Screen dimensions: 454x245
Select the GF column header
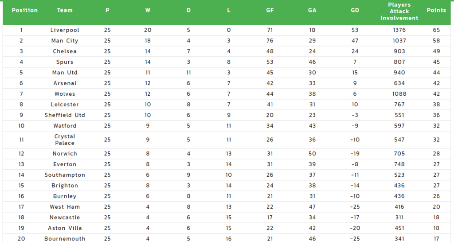(x=270, y=11)
